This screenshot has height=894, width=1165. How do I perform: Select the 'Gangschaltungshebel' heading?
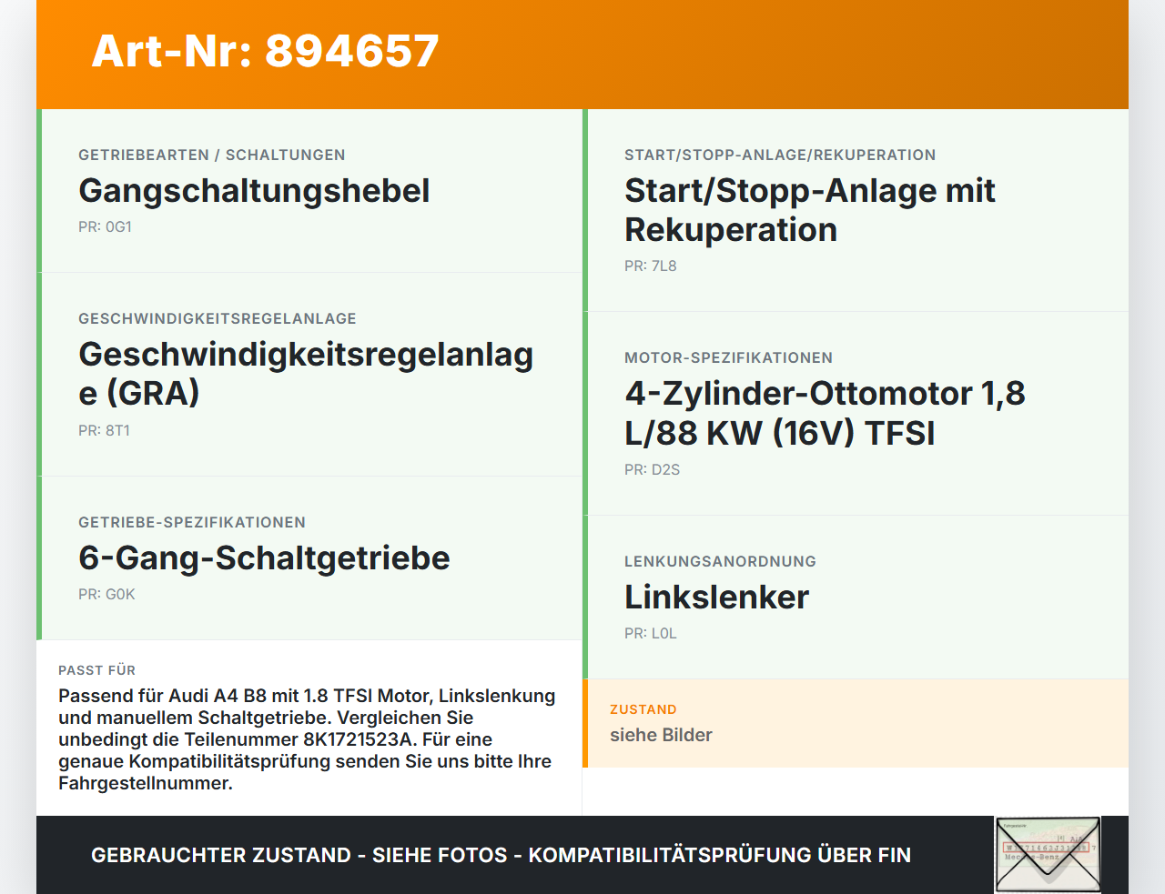[x=254, y=191]
